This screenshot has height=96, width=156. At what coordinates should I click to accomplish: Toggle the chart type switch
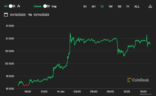(x=12, y=6)
